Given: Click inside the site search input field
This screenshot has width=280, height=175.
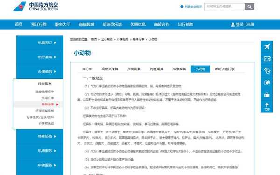Looking at the screenshot, I should tap(224, 7).
